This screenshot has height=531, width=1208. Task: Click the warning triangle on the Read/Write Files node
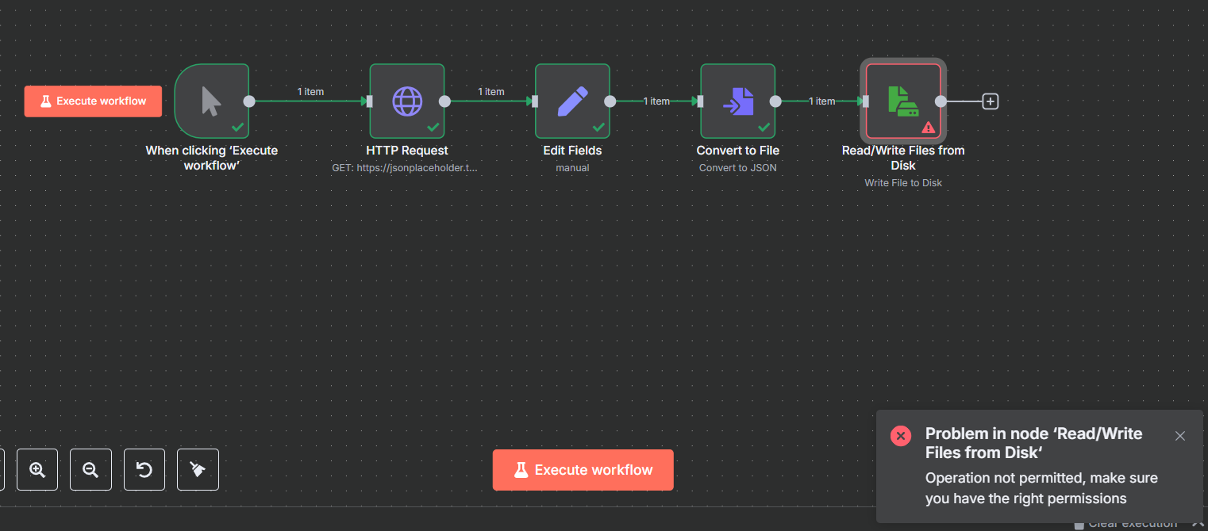[929, 127]
